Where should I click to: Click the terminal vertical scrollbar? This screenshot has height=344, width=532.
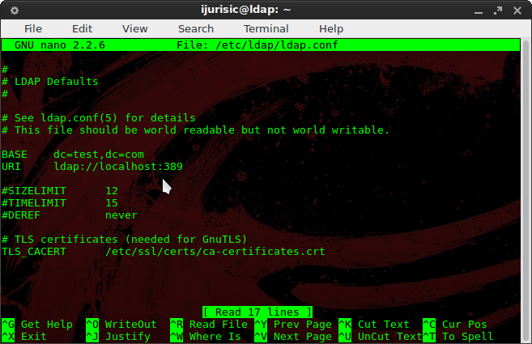(526, 191)
